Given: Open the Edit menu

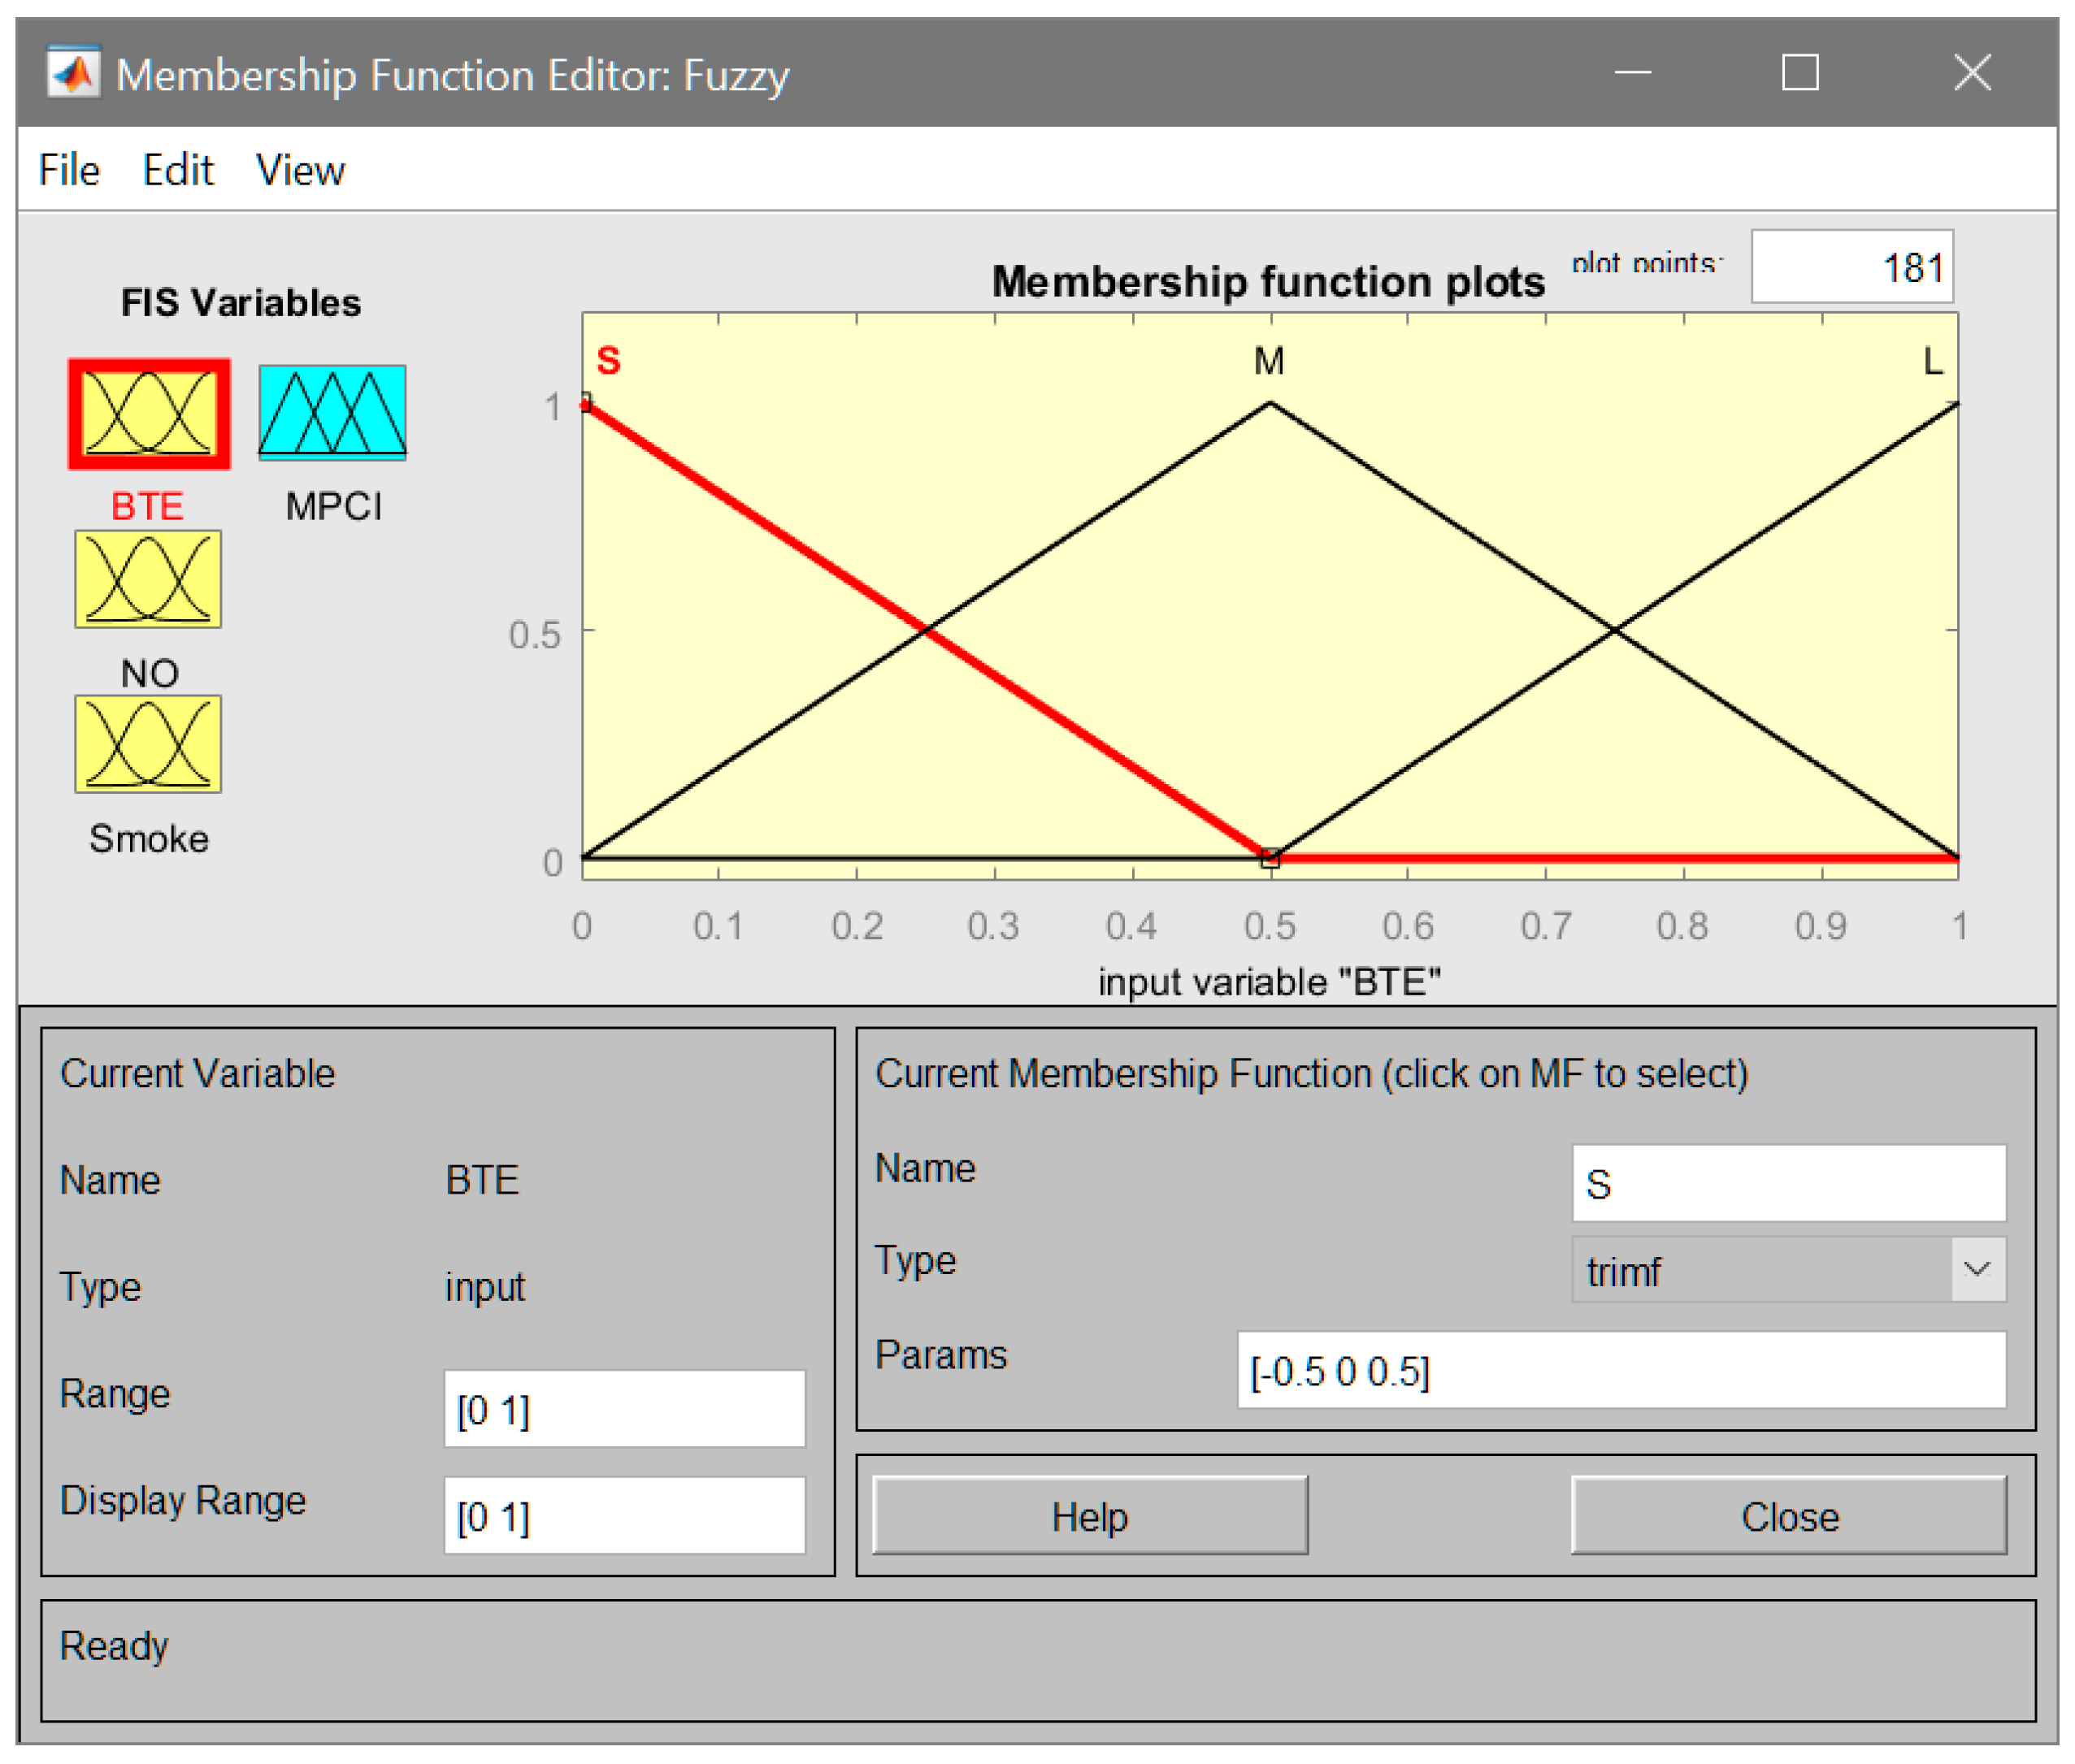Looking at the screenshot, I should [x=178, y=170].
